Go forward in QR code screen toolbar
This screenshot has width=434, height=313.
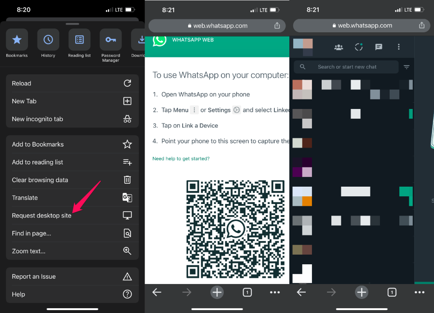(187, 292)
